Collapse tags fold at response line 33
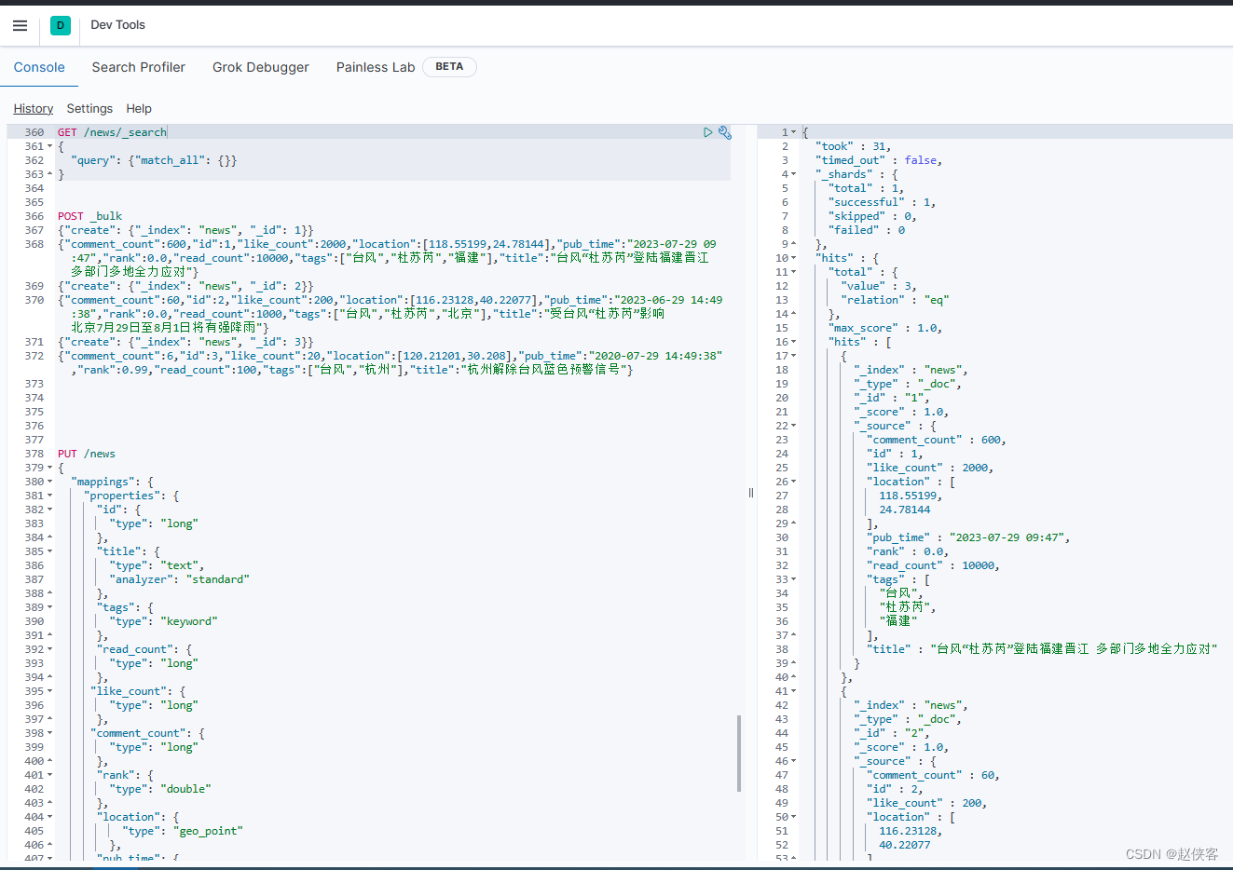 click(793, 579)
